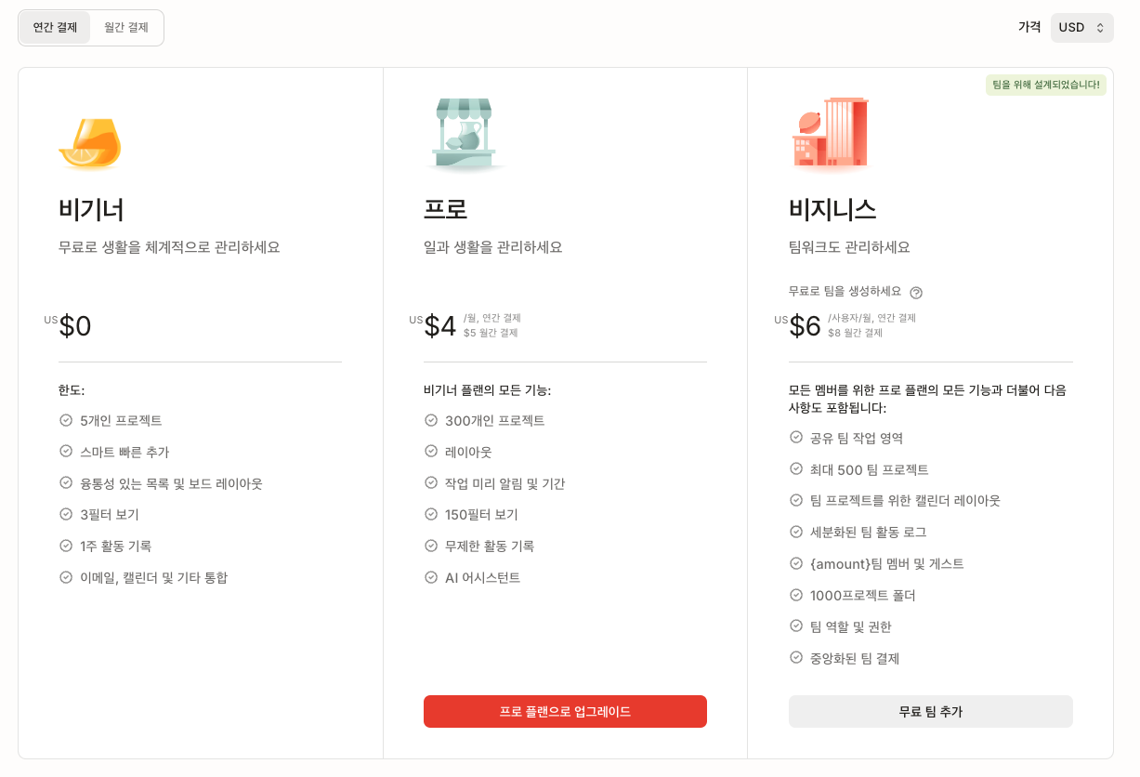Click the 프로 플랜으로 업그레이드 button
The image size is (1140, 777).
(x=565, y=712)
